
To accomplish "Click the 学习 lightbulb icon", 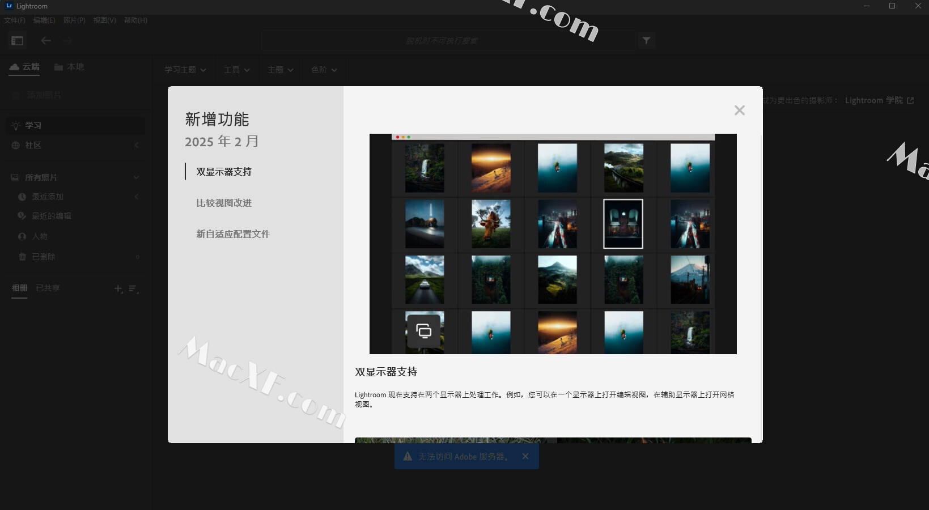I will [x=16, y=126].
